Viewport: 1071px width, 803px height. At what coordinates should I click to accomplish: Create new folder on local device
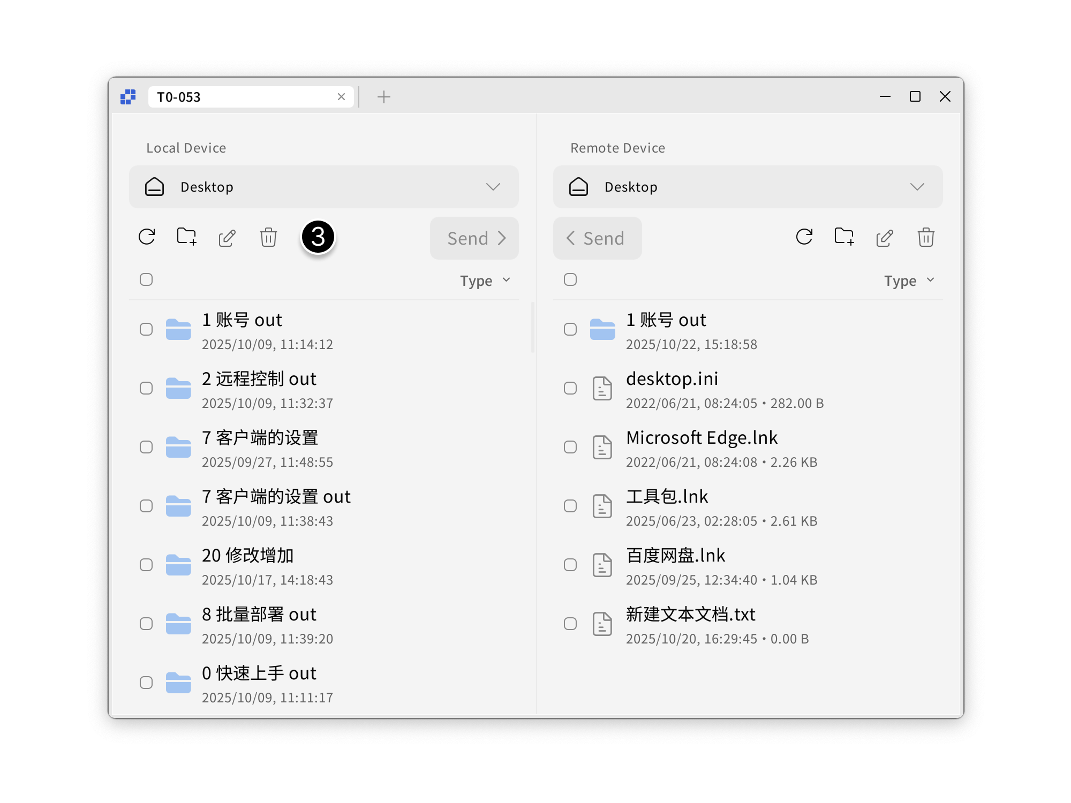186,237
